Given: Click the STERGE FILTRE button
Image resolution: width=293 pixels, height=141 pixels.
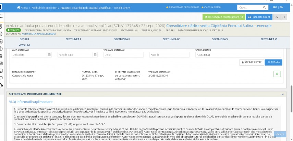Looking at the screenshot, I should coord(252,62).
